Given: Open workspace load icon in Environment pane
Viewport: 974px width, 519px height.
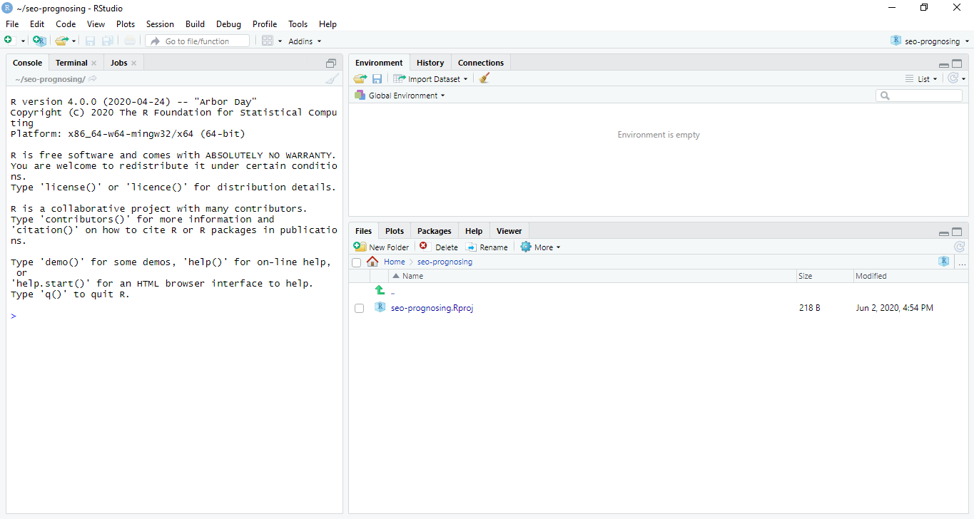Looking at the screenshot, I should (360, 78).
